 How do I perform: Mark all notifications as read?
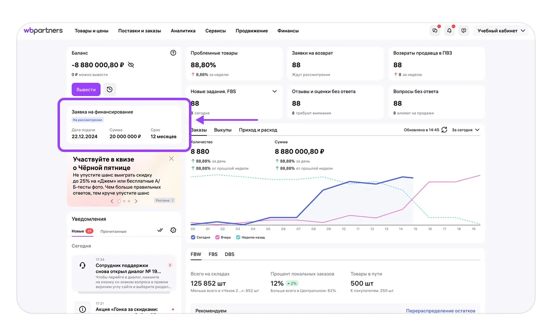(x=160, y=230)
